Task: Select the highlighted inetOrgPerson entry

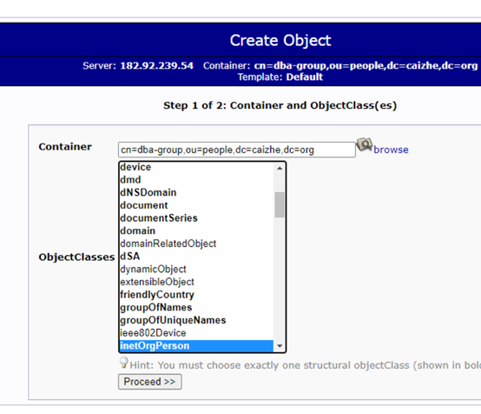Action: pos(196,346)
